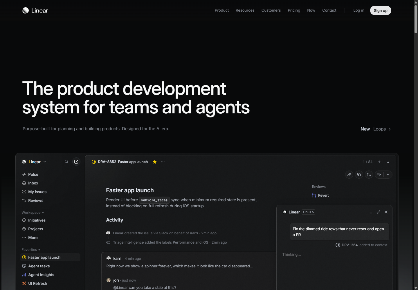Screen dimensions: 418x290
Task: Click the Log in link
Action: coord(359,10)
